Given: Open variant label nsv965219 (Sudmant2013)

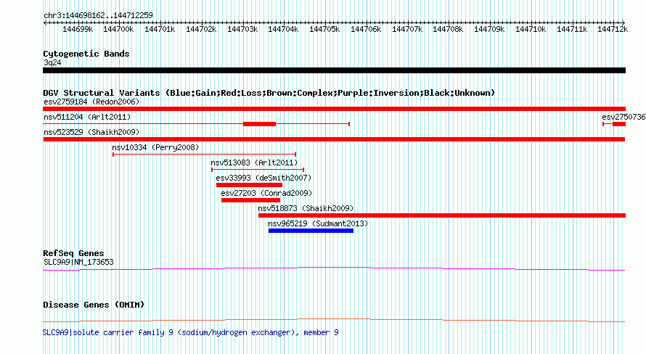Looking at the screenshot, I should 318,223.
